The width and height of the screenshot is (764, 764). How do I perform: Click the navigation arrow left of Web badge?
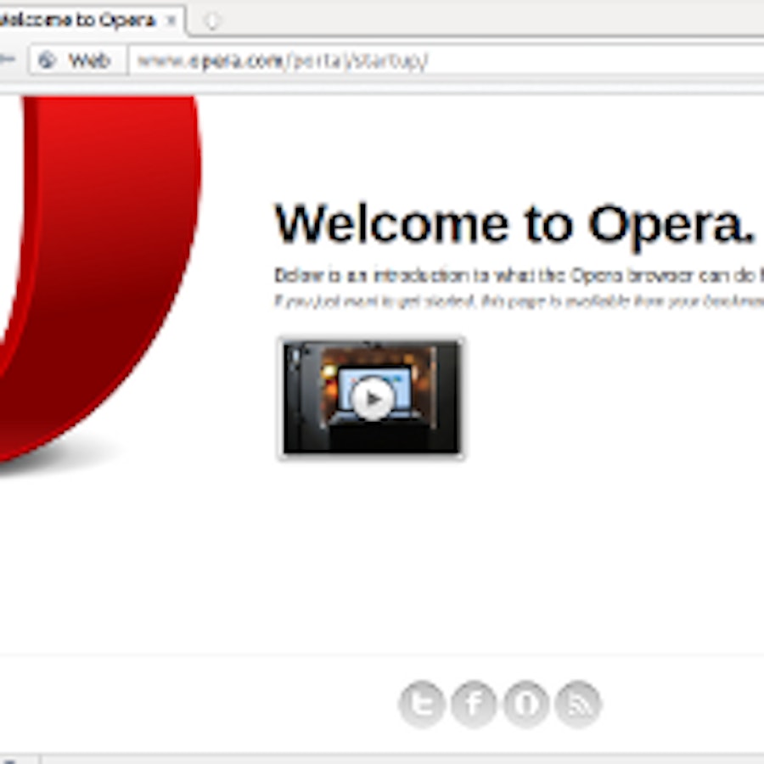tap(8, 60)
